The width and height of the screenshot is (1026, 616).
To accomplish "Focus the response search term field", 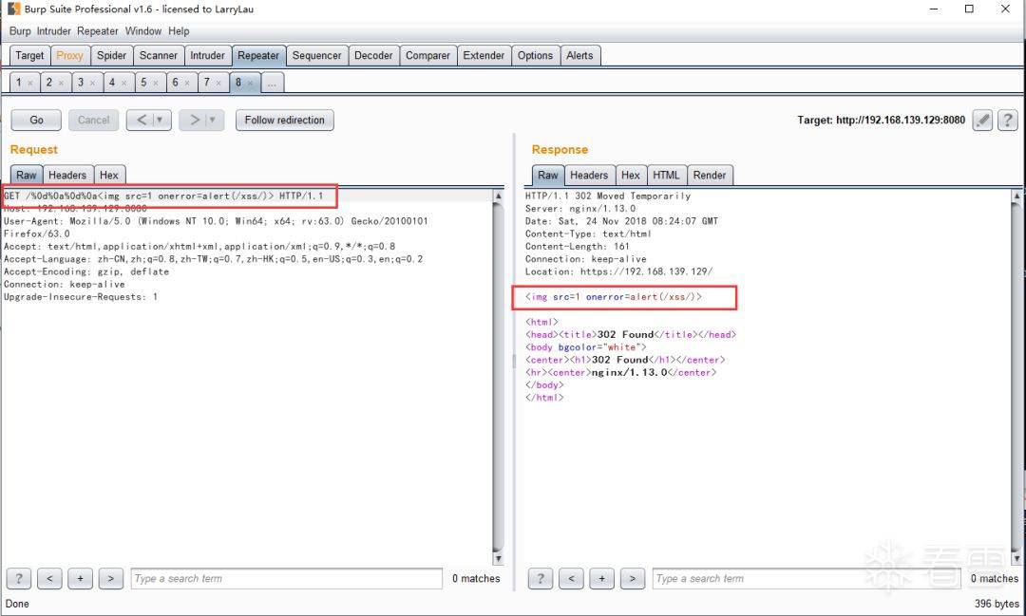I will click(x=807, y=579).
